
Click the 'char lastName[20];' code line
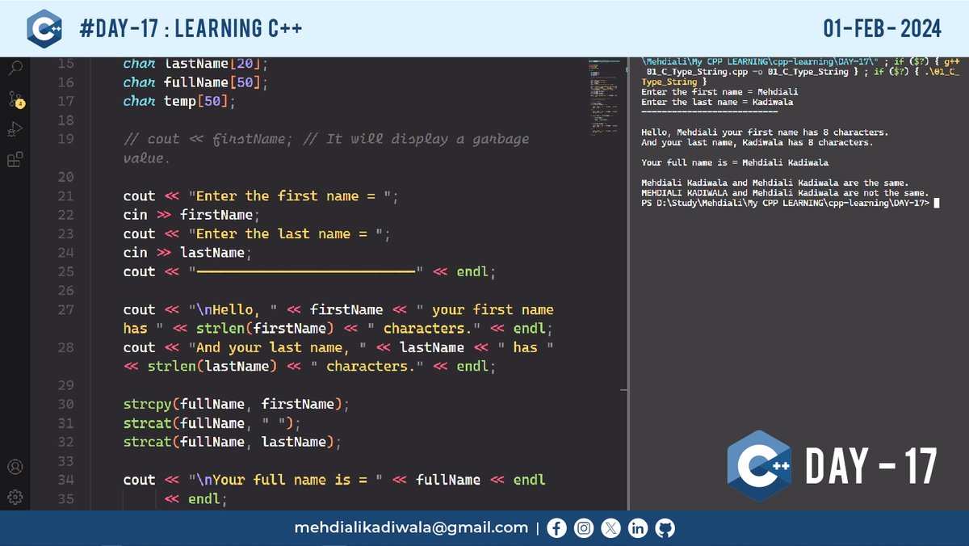(195, 63)
